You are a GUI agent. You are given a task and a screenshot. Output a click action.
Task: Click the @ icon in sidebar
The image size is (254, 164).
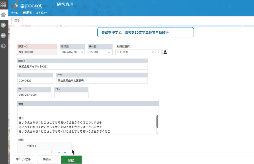[x=3, y=35]
